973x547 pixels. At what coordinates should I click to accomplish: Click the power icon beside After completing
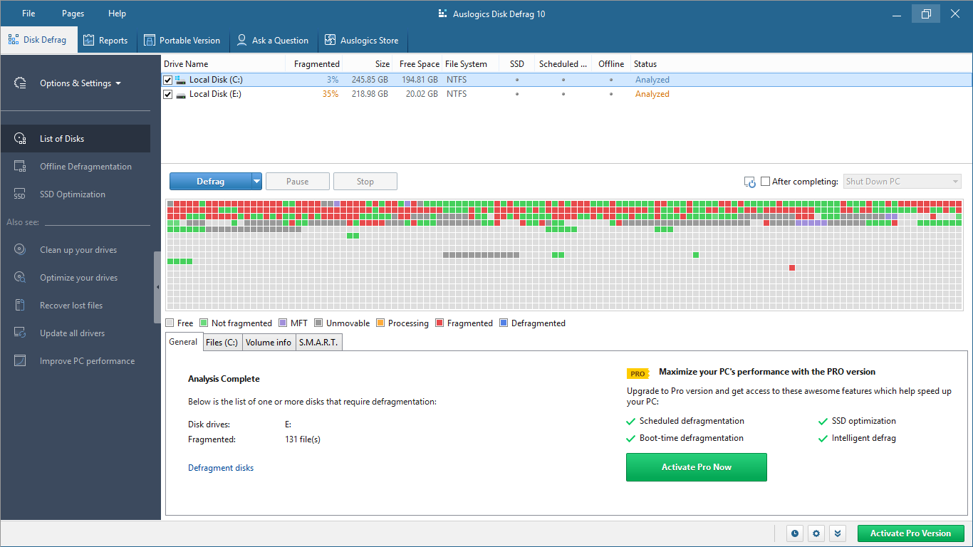click(x=750, y=182)
